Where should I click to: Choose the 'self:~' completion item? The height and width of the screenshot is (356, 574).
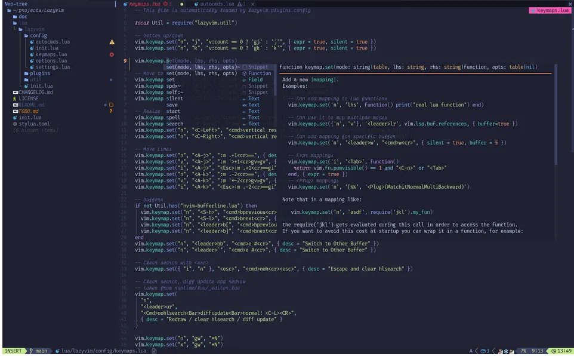coord(219,93)
